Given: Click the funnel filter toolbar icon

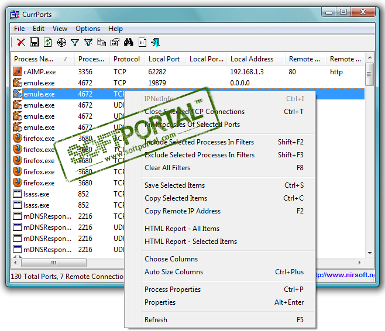Looking at the screenshot, I should (75, 43).
